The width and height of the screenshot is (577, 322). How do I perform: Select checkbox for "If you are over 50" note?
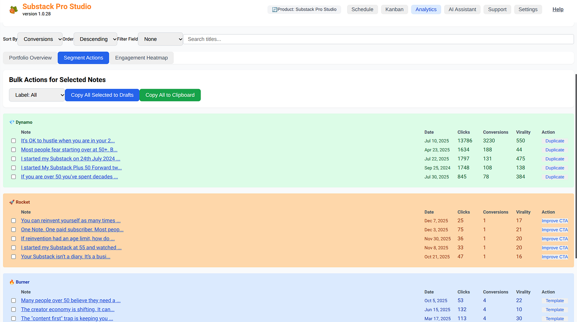coord(13,177)
